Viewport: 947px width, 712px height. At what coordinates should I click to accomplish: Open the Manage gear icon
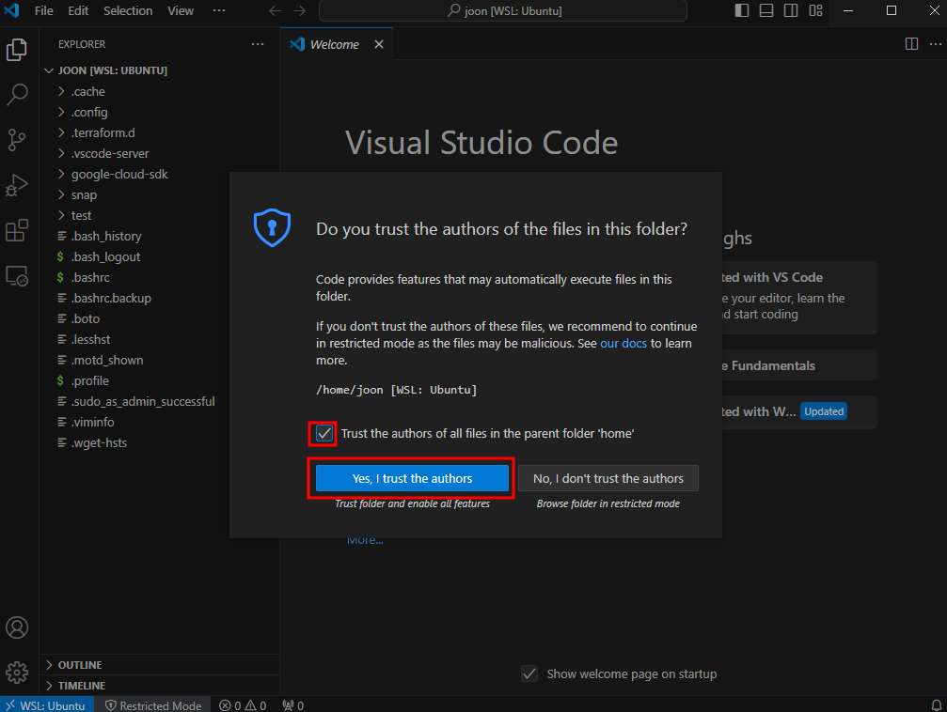point(17,673)
